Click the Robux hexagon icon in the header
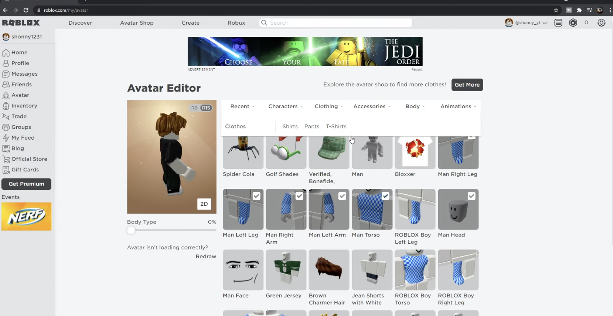Screen dimensions: 613x316 [573, 23]
